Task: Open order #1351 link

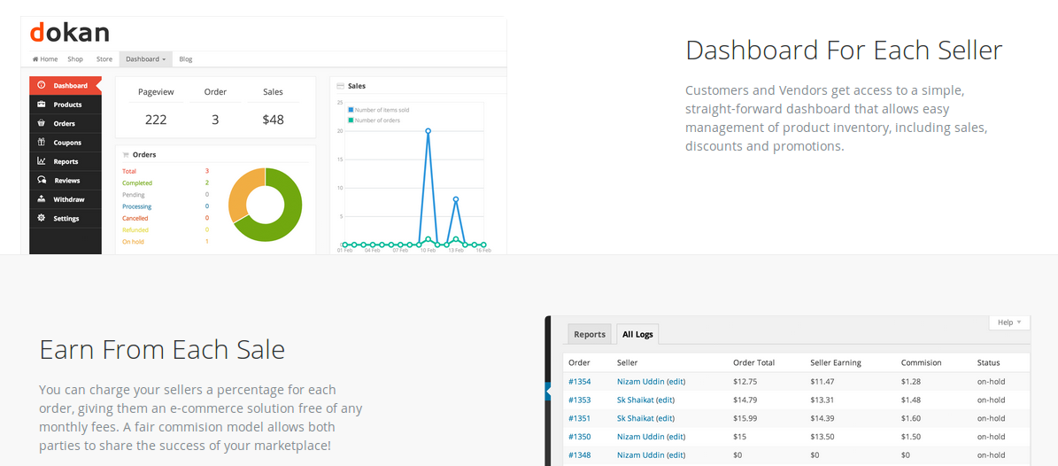Action: (580, 418)
